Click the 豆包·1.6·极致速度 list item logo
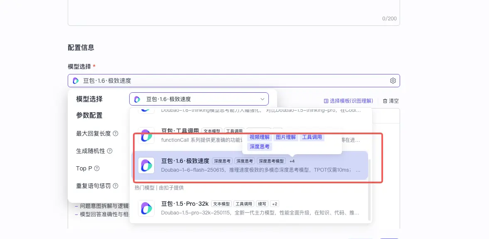 pos(146,165)
